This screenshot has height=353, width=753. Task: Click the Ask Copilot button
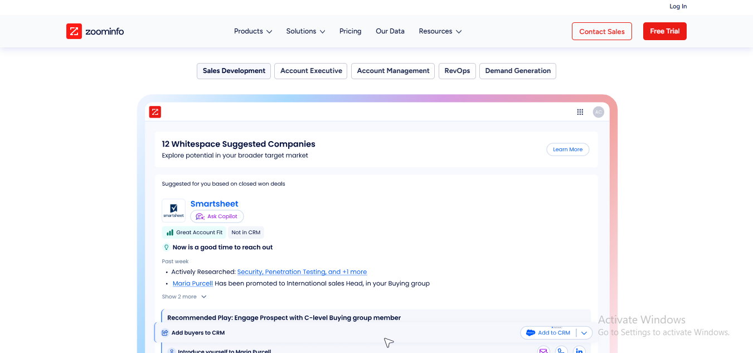tap(217, 216)
